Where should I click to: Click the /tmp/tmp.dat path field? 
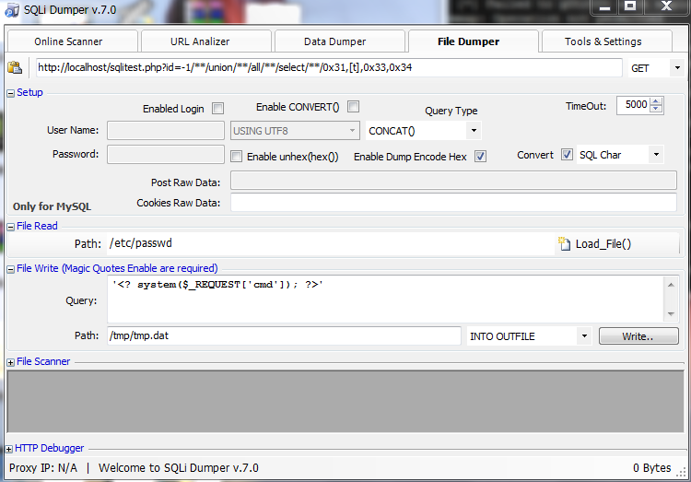[x=285, y=335]
